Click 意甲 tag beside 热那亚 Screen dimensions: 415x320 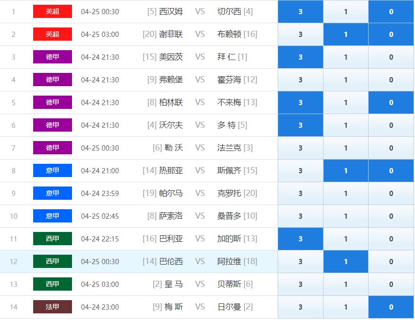point(53,170)
